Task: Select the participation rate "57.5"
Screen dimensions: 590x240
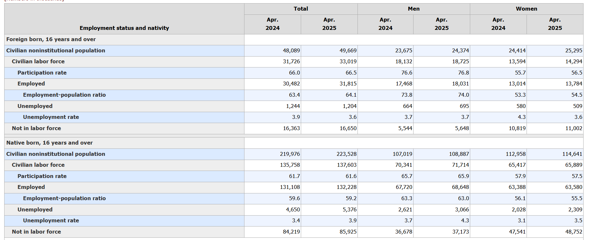Action: [x=577, y=176]
